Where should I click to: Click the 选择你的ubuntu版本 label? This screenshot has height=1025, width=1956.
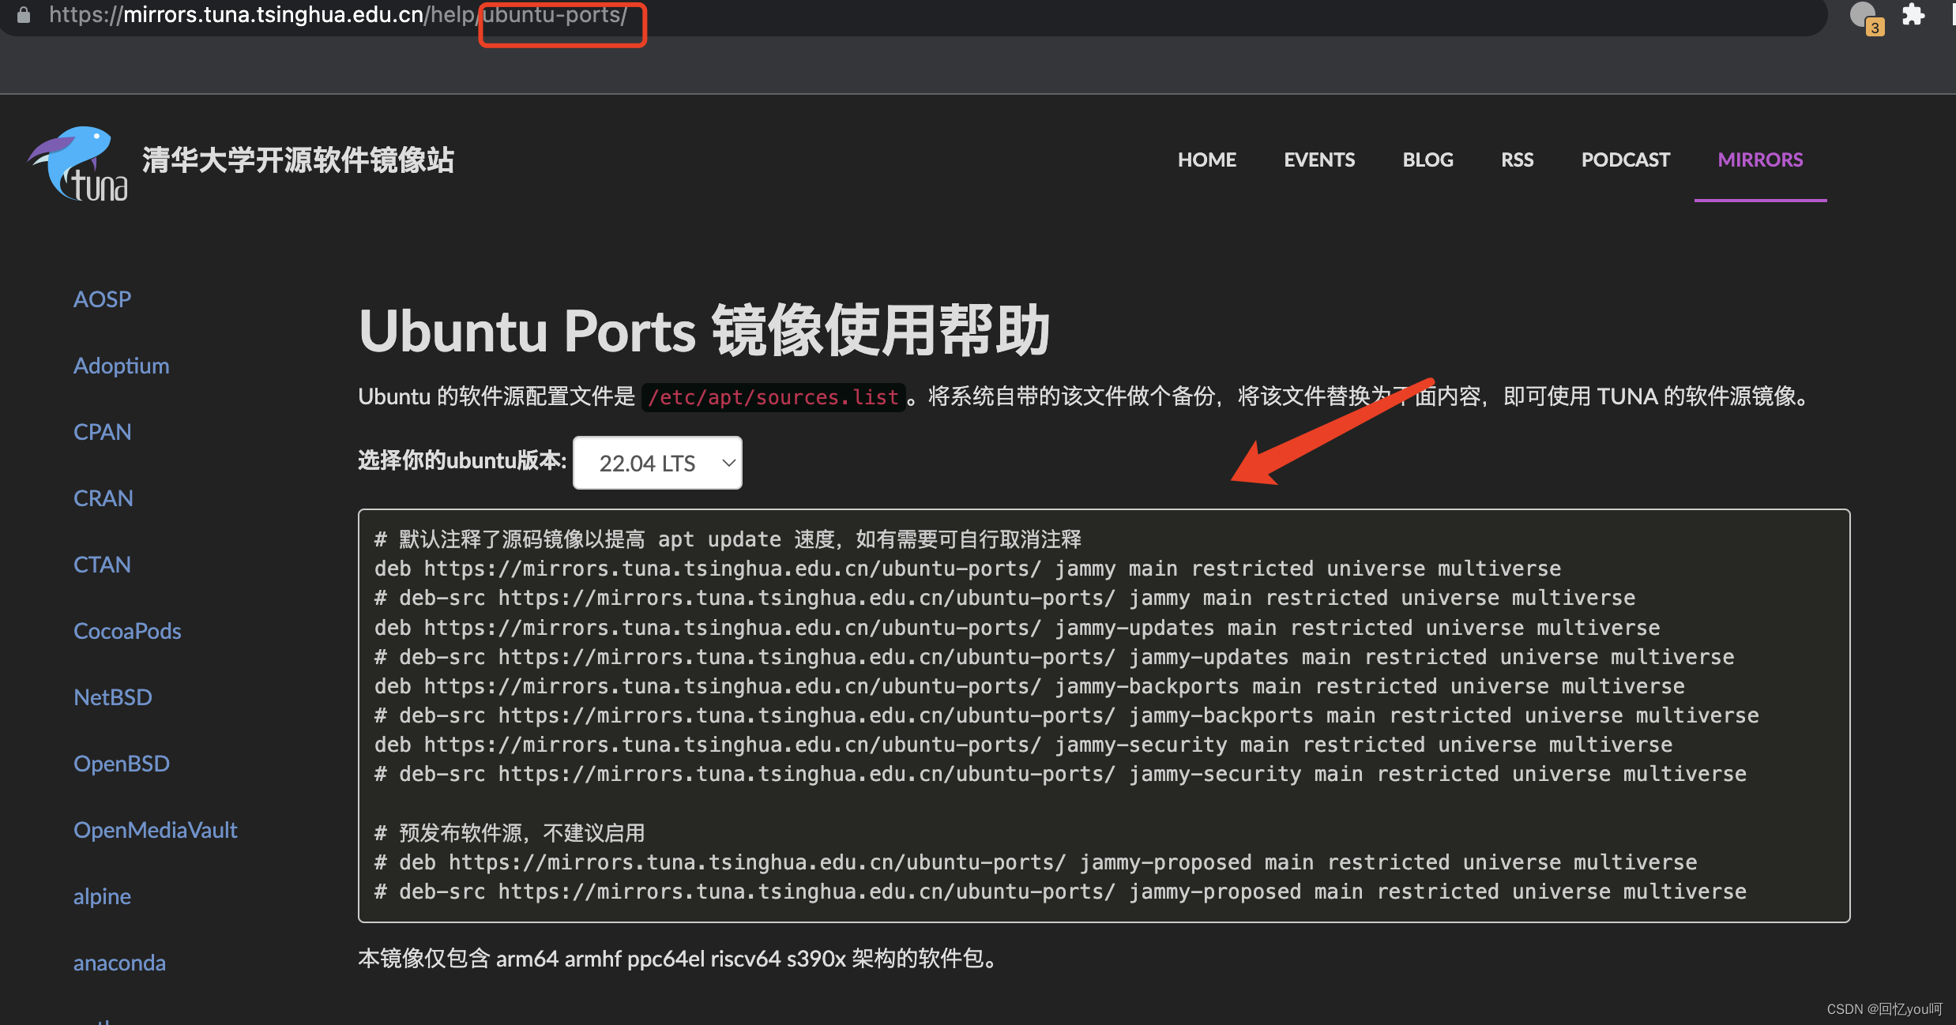pyautogui.click(x=462, y=460)
